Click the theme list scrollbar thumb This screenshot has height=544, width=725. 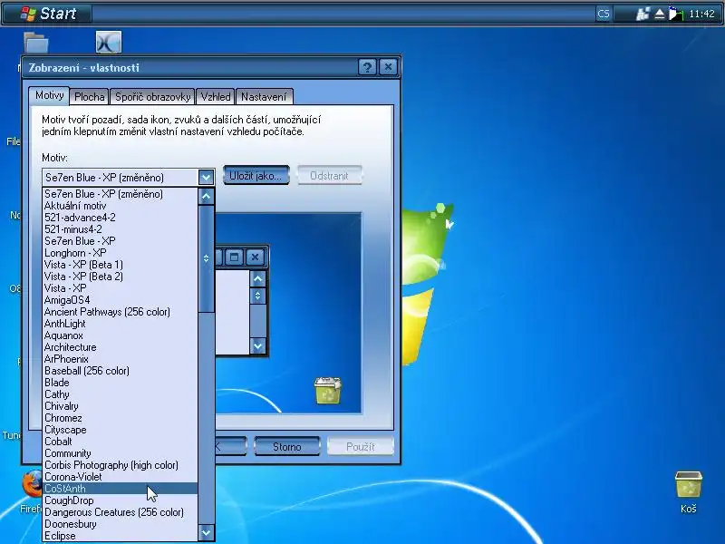[206, 258]
